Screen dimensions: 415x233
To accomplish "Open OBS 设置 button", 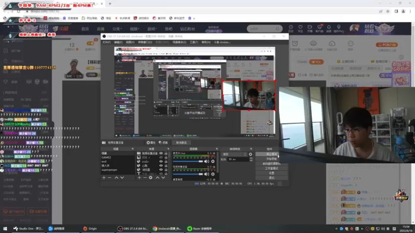I will [x=271, y=173].
